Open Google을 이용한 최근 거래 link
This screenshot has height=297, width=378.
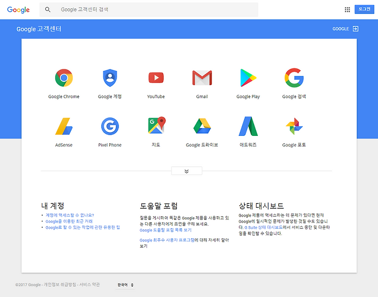pyautogui.click(x=69, y=221)
